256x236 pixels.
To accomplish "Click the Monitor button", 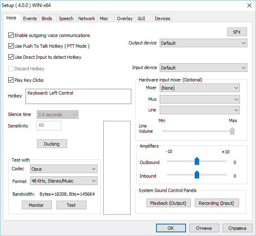I will click(37, 205).
